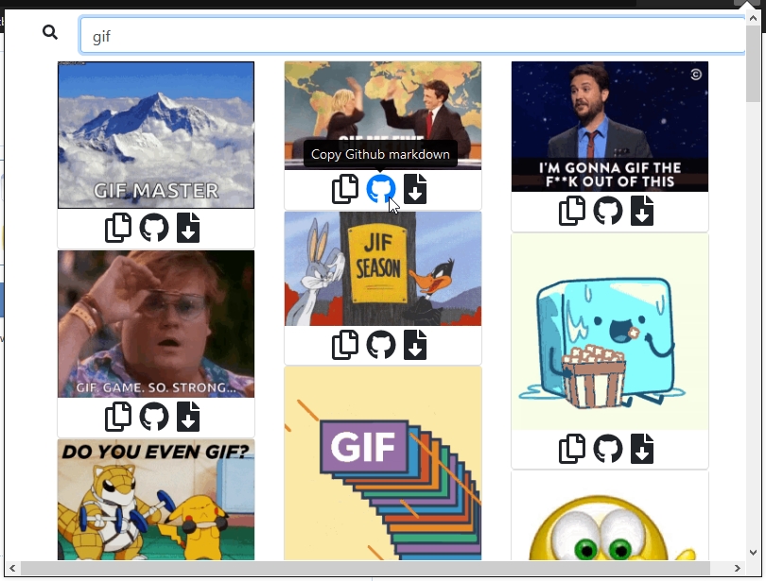Copy Github markdown for GIF MASTER gif
Screen dimensions: 766x581
154,228
